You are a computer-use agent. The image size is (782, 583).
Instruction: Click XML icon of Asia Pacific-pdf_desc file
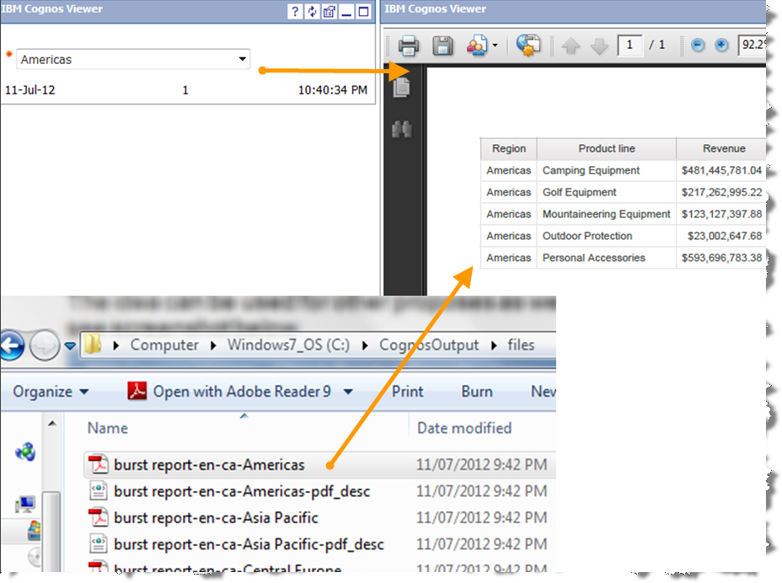point(99,543)
